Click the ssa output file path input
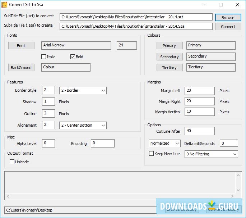 tap(136, 26)
